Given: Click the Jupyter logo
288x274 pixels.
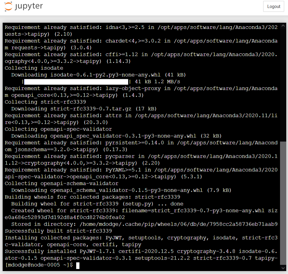Looking at the screenshot, I should [24, 6].
